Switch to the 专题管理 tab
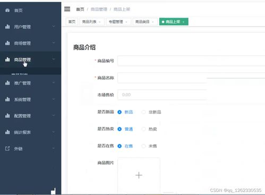The width and height of the screenshot is (265, 195). (118, 22)
